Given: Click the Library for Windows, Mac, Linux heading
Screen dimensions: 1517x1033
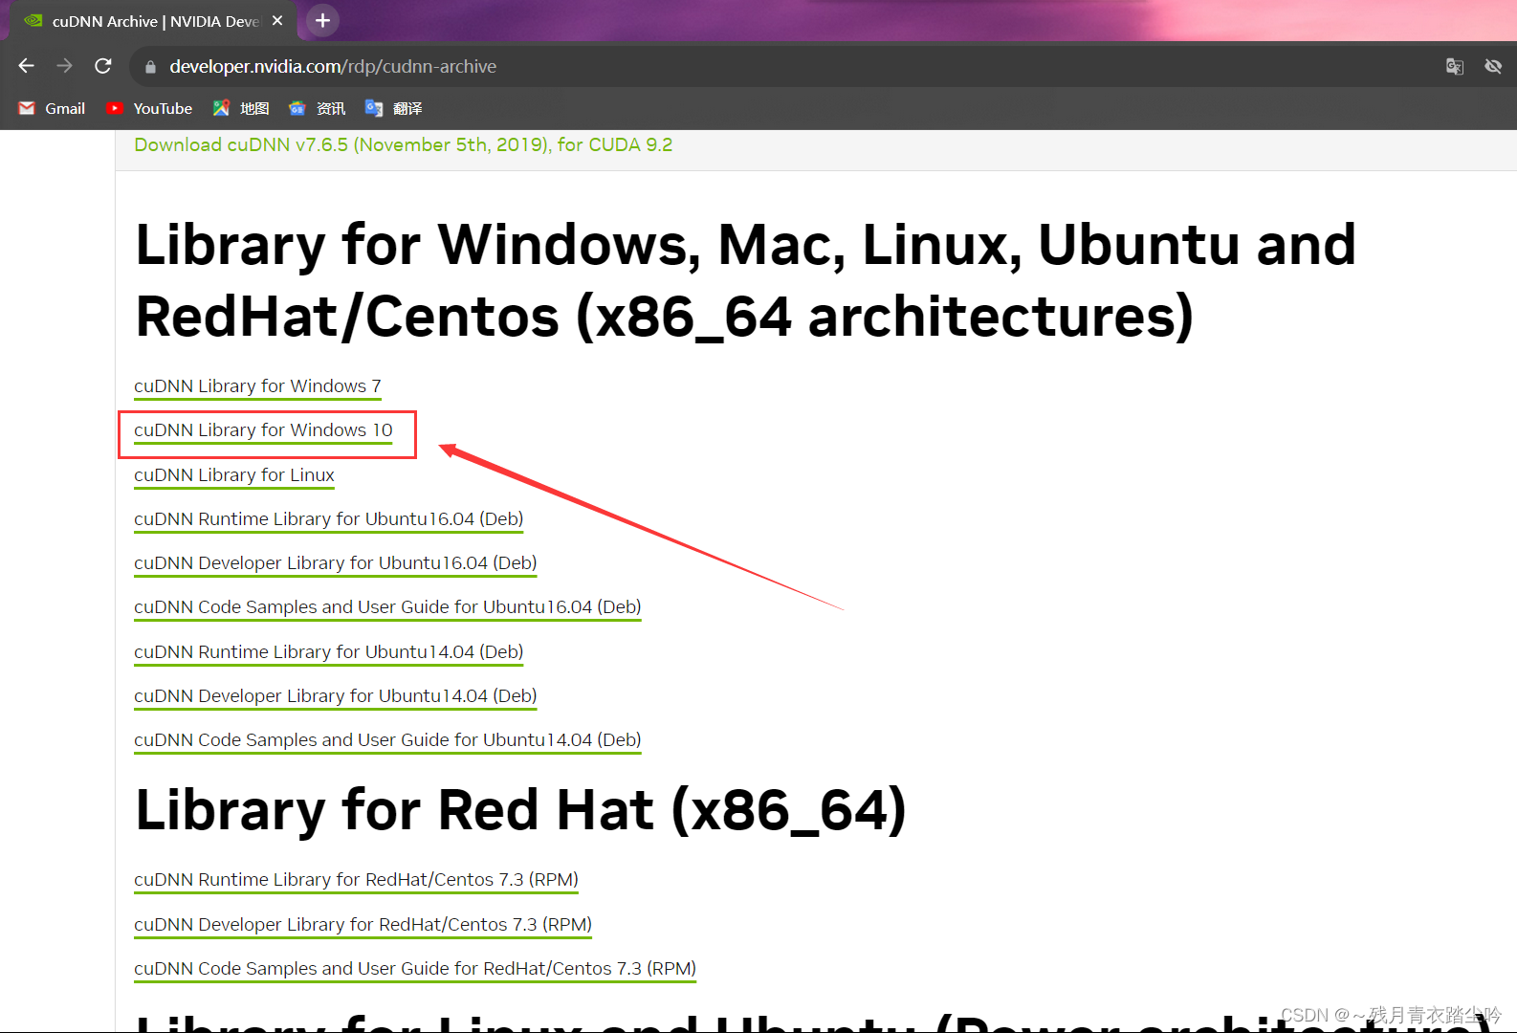Looking at the screenshot, I should (x=746, y=280).
